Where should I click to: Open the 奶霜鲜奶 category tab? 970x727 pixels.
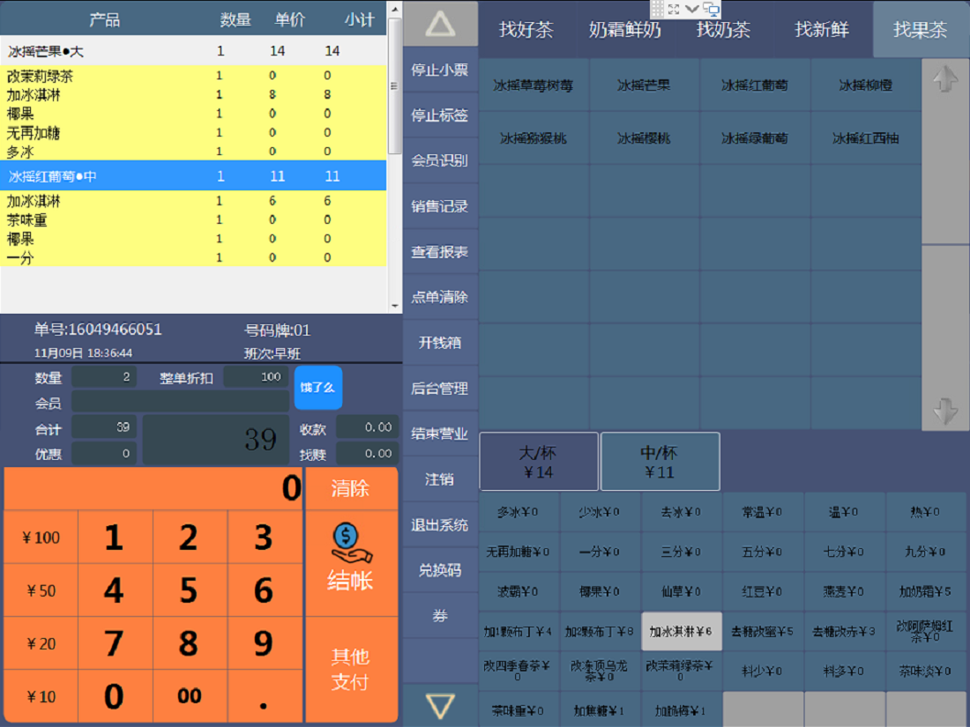[624, 29]
